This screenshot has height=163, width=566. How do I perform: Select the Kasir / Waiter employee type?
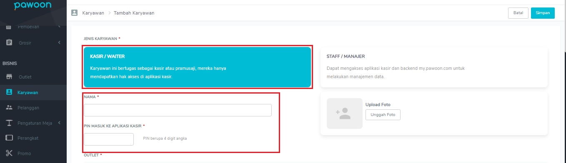pyautogui.click(x=198, y=67)
